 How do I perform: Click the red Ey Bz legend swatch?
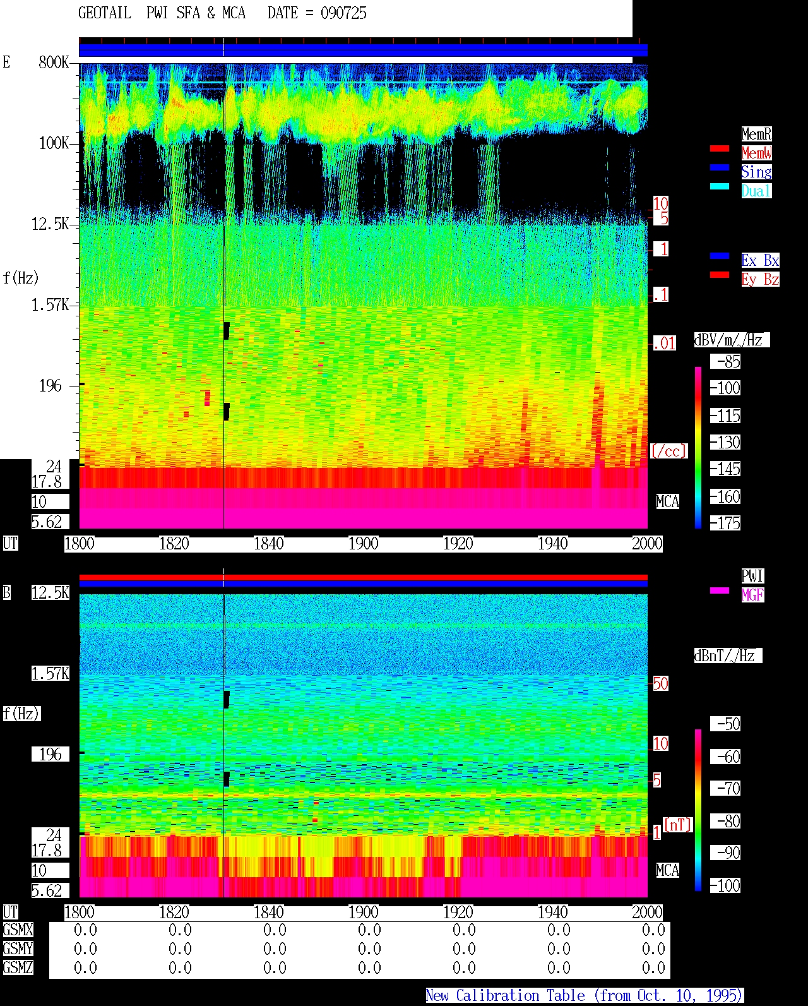pos(720,275)
